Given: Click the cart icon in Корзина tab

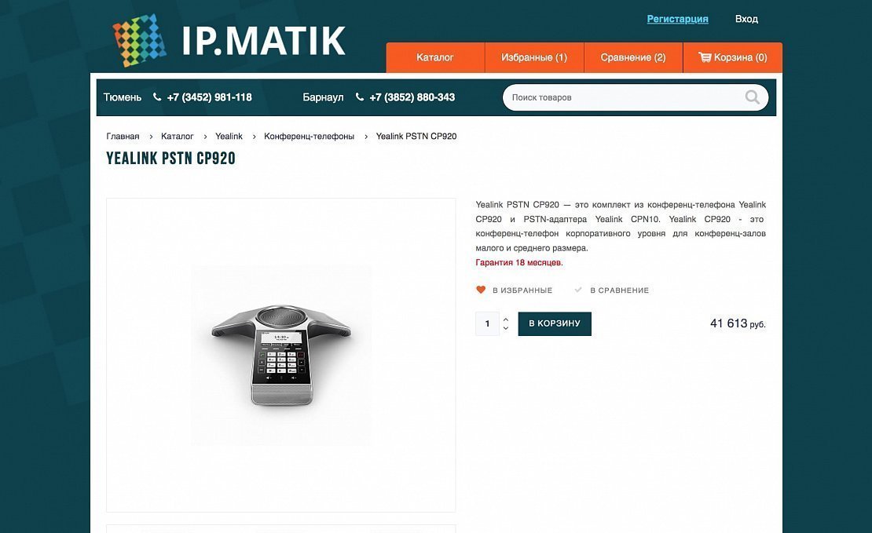Looking at the screenshot, I should tap(705, 57).
